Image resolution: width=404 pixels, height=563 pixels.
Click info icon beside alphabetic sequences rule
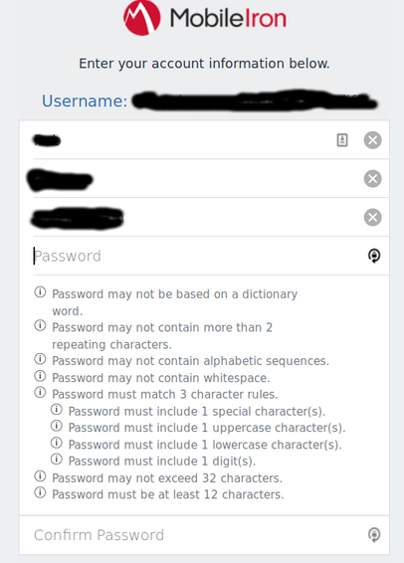40,359
